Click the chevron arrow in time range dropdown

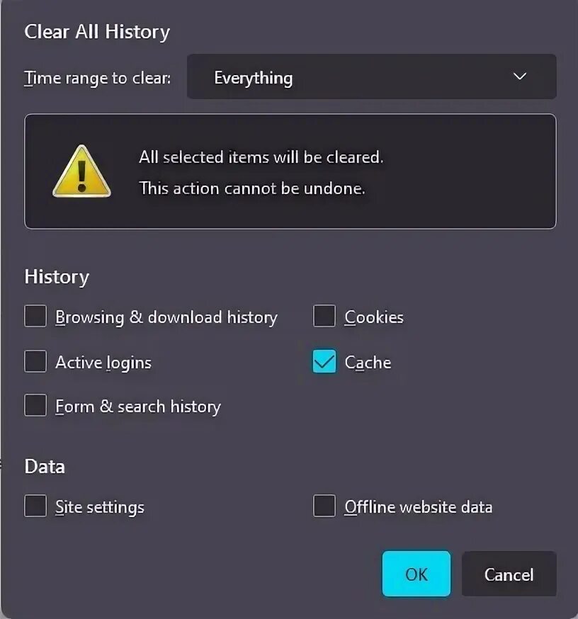pyautogui.click(x=520, y=76)
